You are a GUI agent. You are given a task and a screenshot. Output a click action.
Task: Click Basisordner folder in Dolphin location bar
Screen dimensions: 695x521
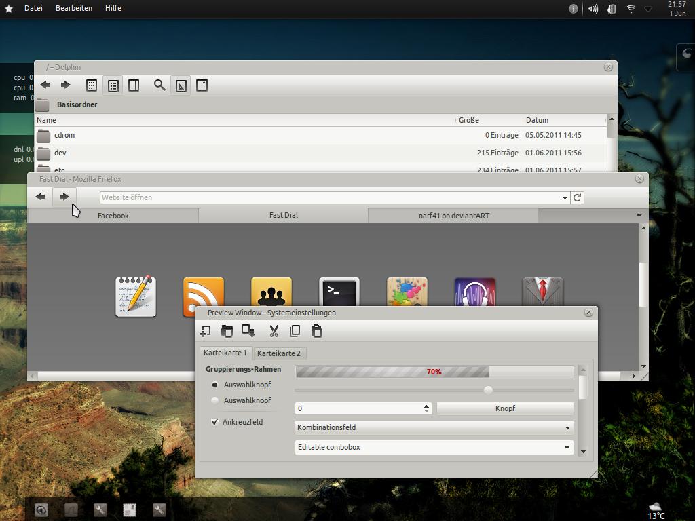(77, 104)
